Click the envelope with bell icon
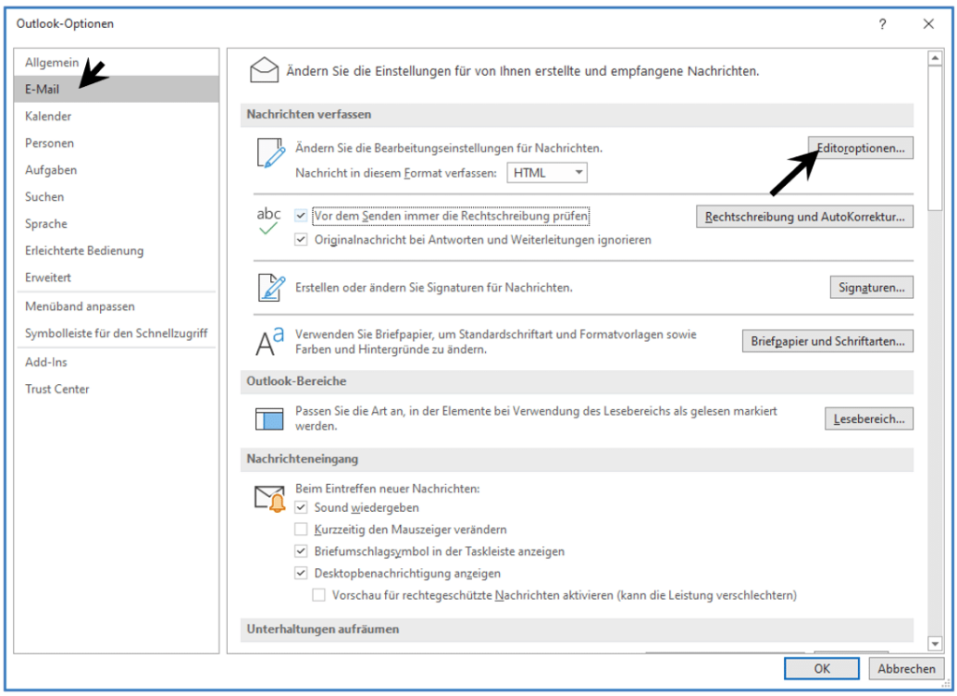Viewport: 957px width, 696px height. click(x=270, y=498)
